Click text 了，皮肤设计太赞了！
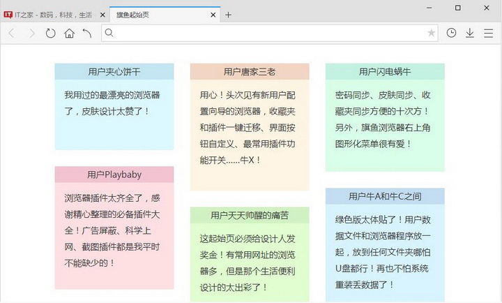Image resolution: width=502 pixels, height=303 pixels. pos(107,111)
